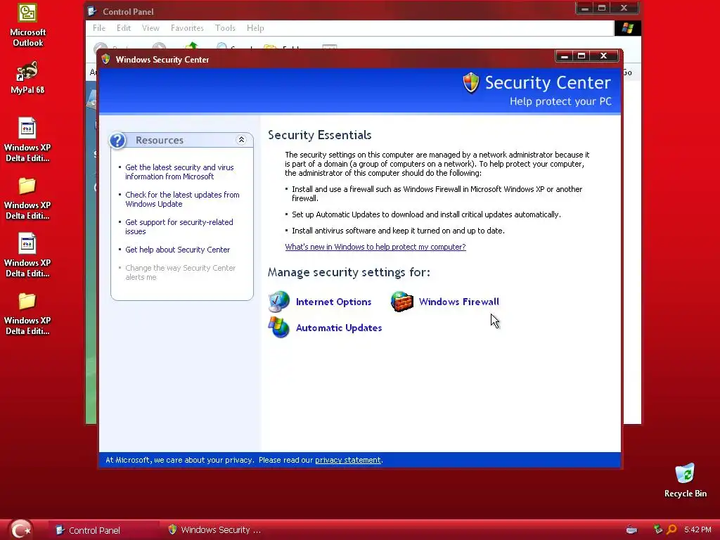Open File menu in Control Panel

(98, 28)
